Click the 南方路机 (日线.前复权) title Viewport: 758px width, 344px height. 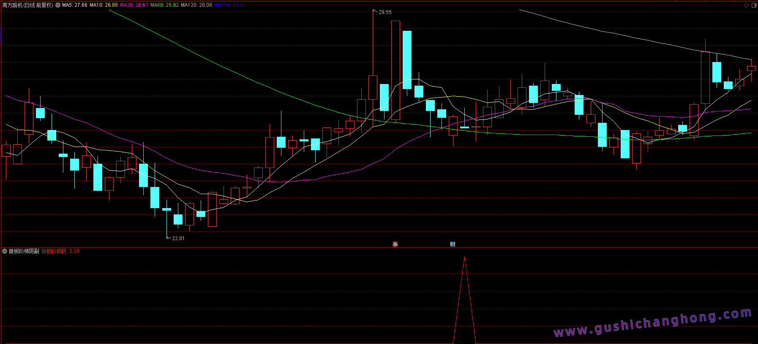[x=28, y=5]
